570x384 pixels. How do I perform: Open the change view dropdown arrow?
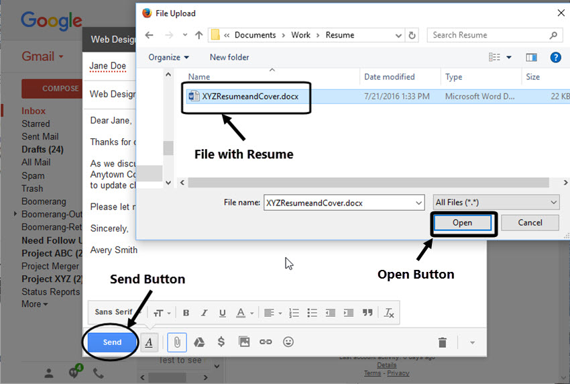[509, 57]
